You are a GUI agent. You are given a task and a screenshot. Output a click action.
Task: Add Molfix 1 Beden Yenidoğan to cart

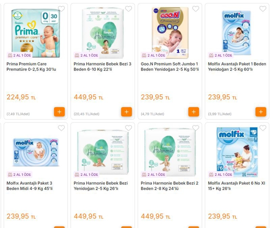click(261, 112)
